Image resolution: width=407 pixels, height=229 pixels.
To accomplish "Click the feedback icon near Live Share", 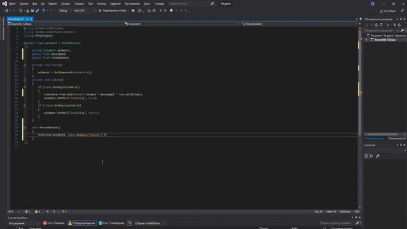I will coord(402,11).
